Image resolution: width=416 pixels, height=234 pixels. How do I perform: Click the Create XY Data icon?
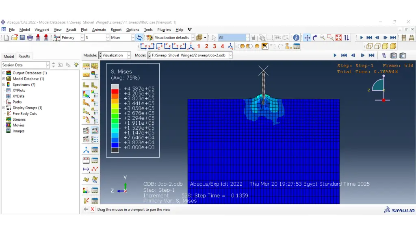point(86,160)
